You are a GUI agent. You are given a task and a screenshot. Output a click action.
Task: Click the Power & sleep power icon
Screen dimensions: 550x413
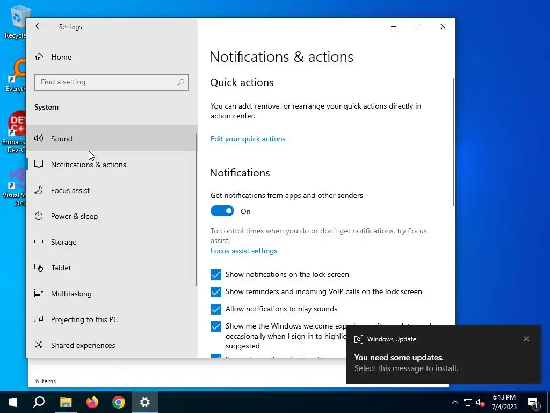[39, 216]
